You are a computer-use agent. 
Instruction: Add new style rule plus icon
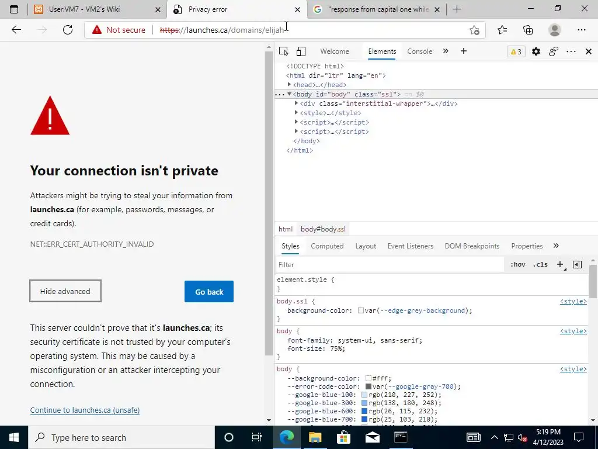[560, 265]
